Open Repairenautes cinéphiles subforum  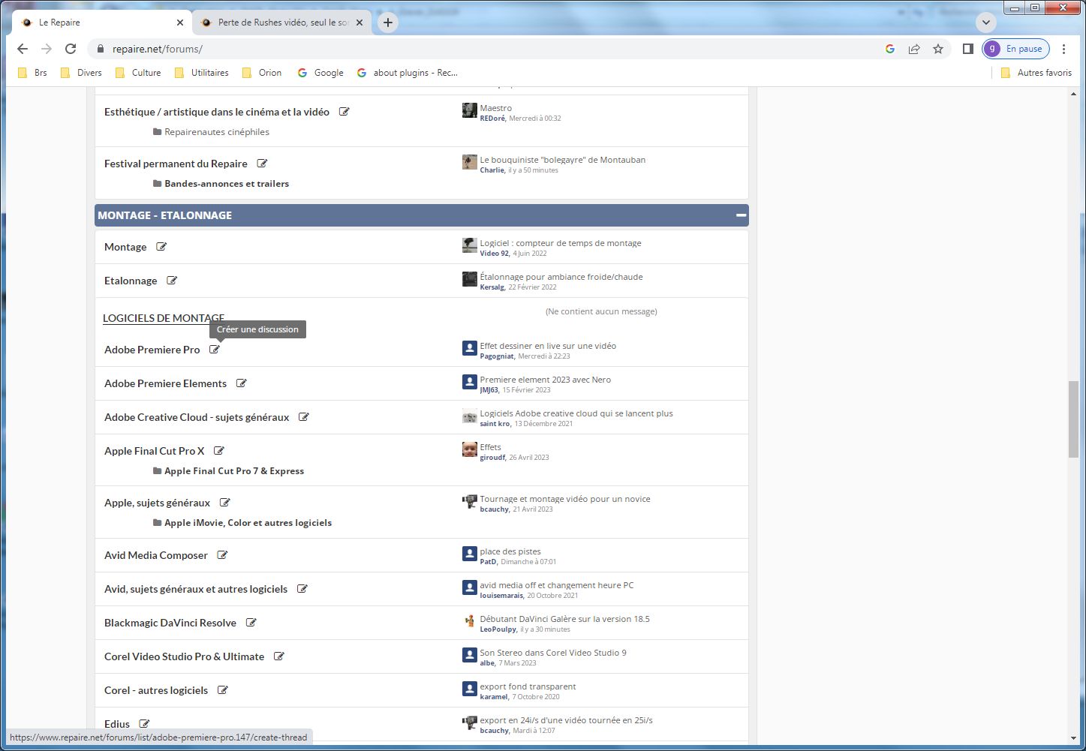tap(217, 132)
